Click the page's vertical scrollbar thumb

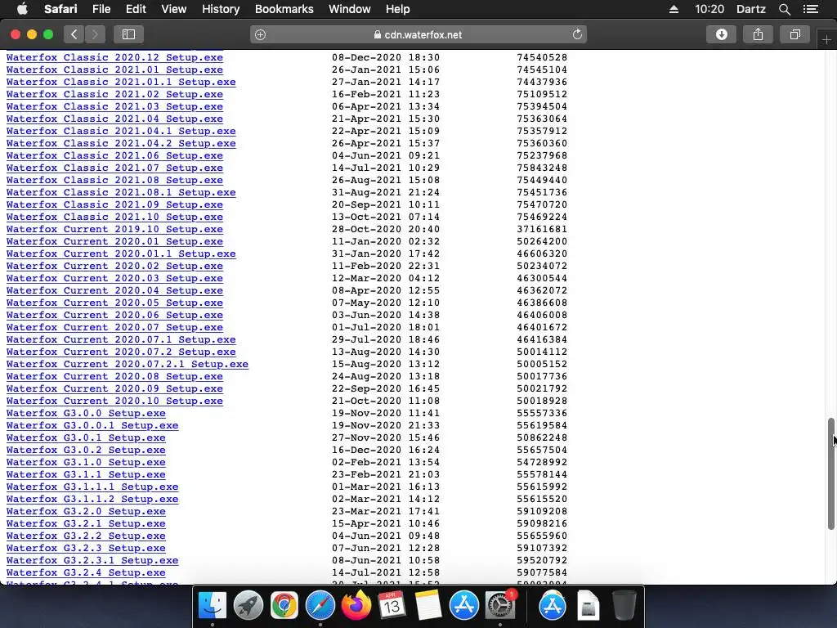tap(830, 473)
